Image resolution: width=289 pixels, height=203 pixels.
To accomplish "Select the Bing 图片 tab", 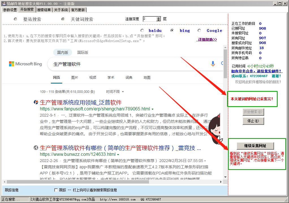I will click(75, 78).
